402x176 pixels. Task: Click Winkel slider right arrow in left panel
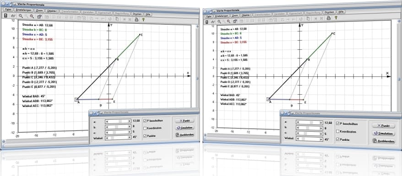tap(130, 138)
